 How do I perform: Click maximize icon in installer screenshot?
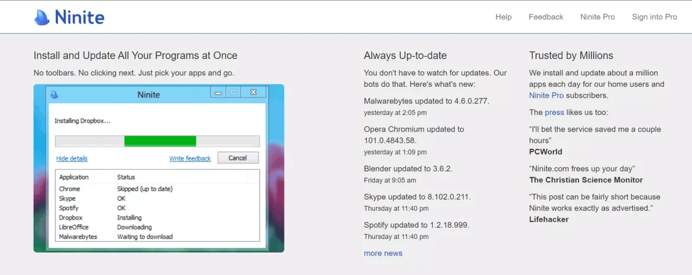234,93
